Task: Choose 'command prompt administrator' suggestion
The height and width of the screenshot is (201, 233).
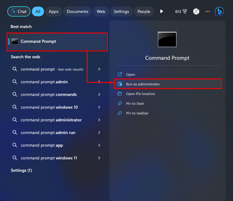Action: [51, 120]
